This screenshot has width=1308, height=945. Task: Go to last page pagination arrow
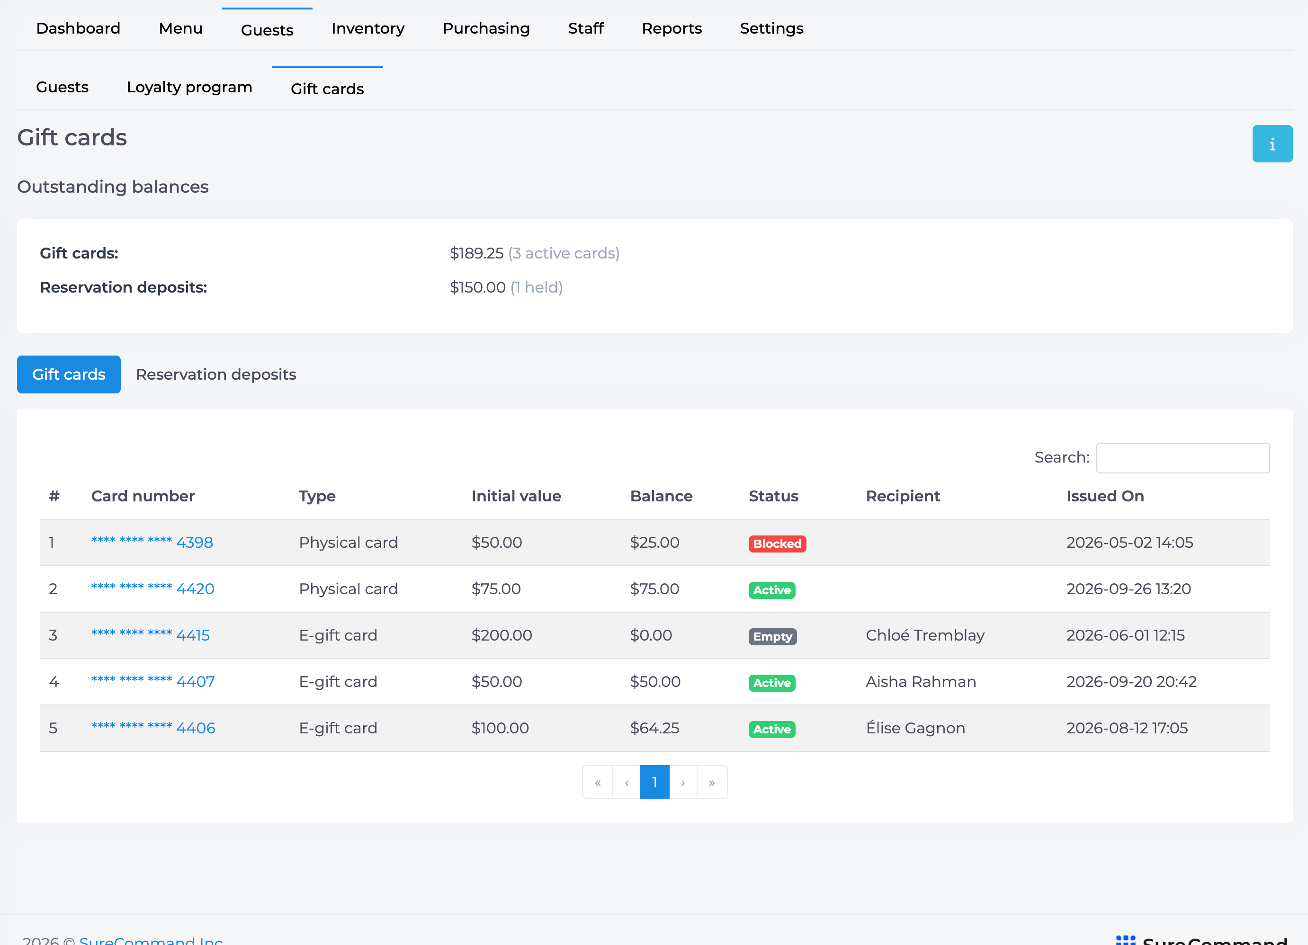pos(712,782)
